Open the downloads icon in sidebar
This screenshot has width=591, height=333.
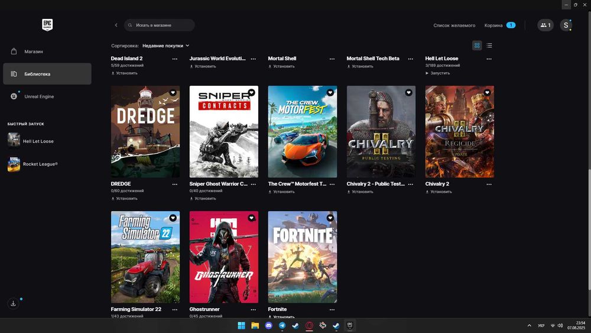click(x=13, y=303)
